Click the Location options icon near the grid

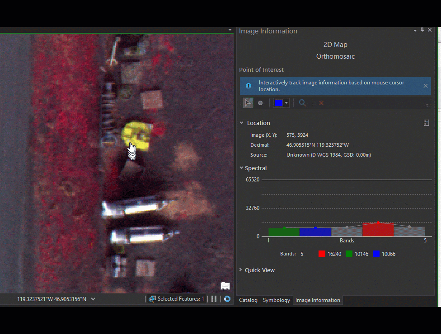tap(426, 122)
